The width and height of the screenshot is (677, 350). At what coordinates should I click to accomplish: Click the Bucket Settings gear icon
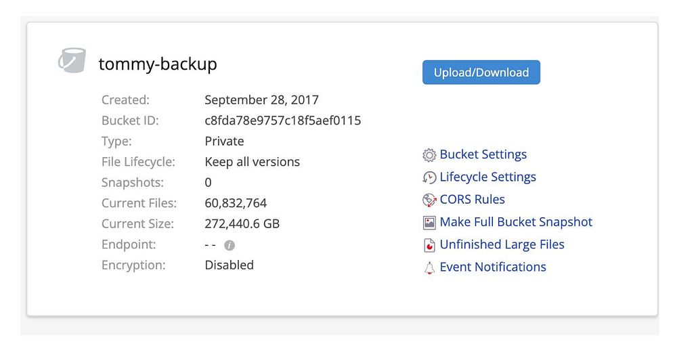tap(429, 156)
